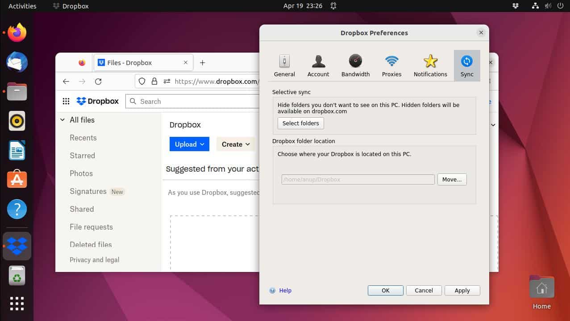Switch to the Account settings icon
The height and width of the screenshot is (321, 570).
coord(318,65)
